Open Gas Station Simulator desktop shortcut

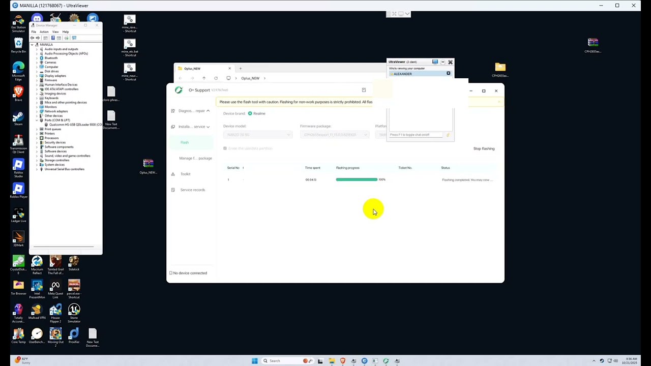[18, 24]
